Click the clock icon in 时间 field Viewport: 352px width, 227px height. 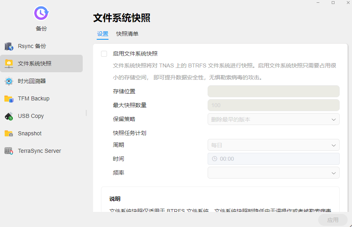pyautogui.click(x=215, y=159)
